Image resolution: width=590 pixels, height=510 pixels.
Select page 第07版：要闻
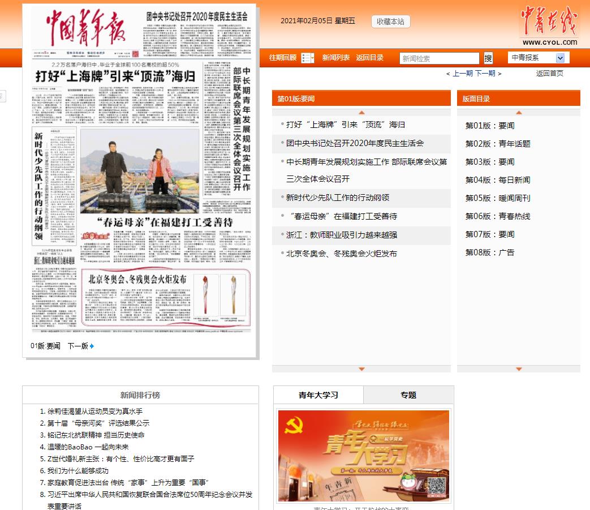click(490, 234)
